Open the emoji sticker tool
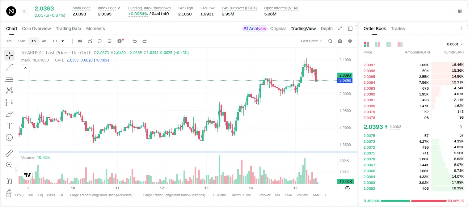Image resolution: width=468 pixels, height=207 pixels. (x=9, y=137)
